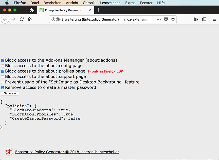This screenshot has width=219, height=160.
Task: Uncheck Remove access to create master password
Action: click(x=3, y=88)
